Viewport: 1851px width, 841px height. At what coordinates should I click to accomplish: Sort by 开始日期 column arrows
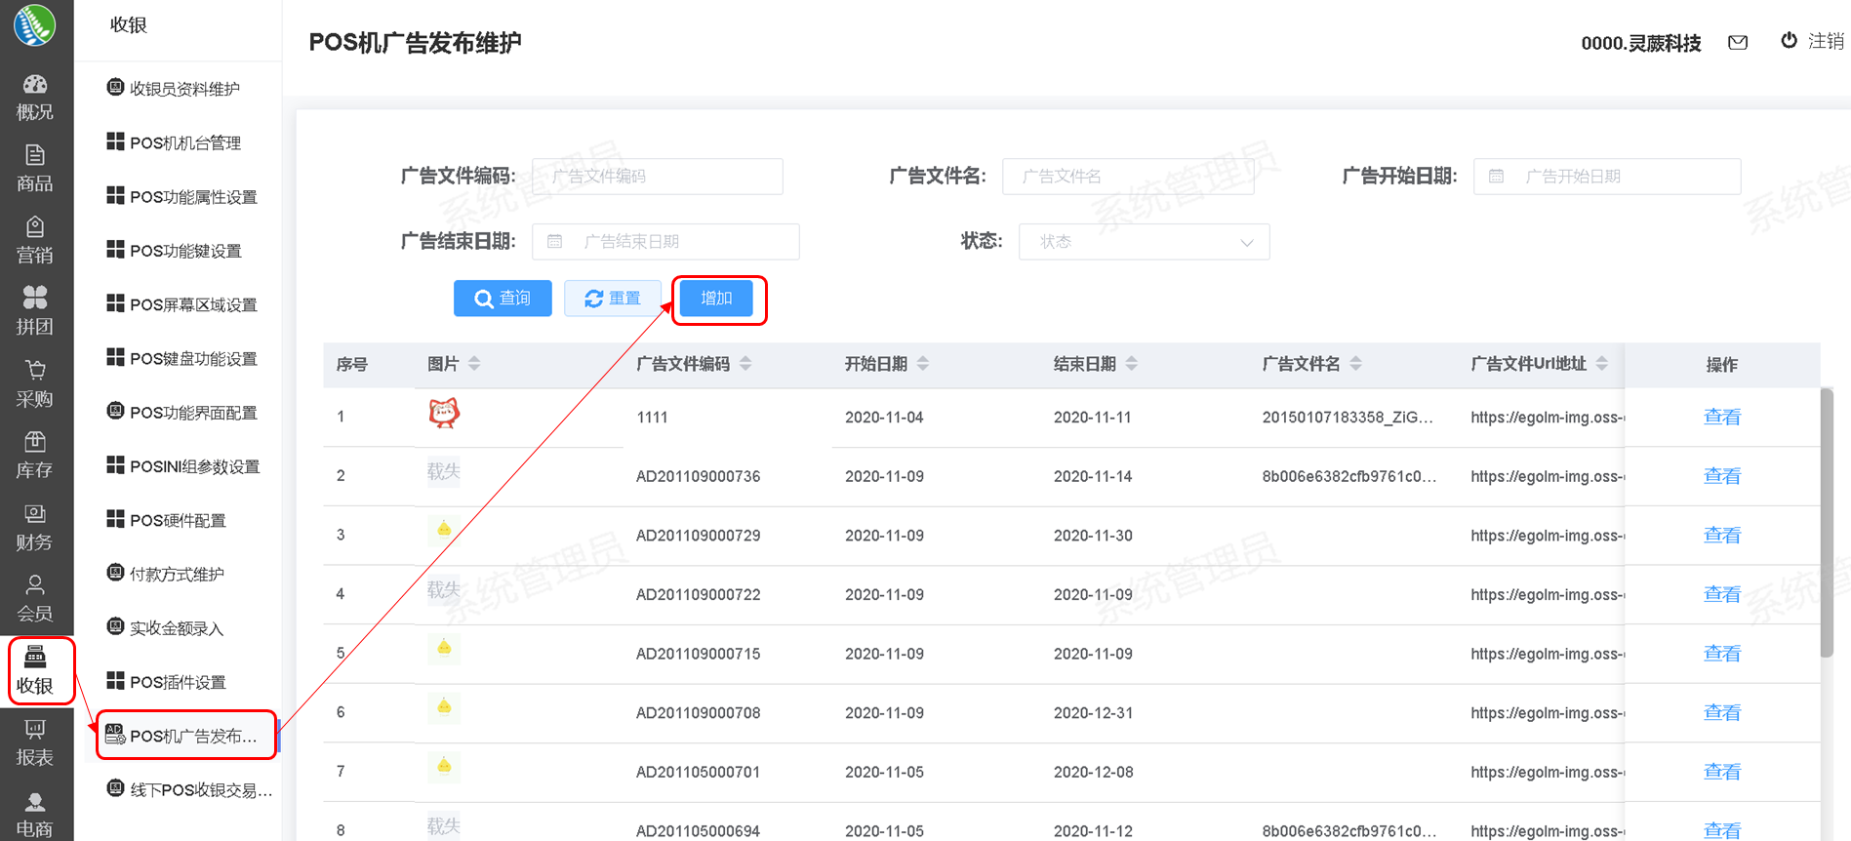tap(923, 364)
